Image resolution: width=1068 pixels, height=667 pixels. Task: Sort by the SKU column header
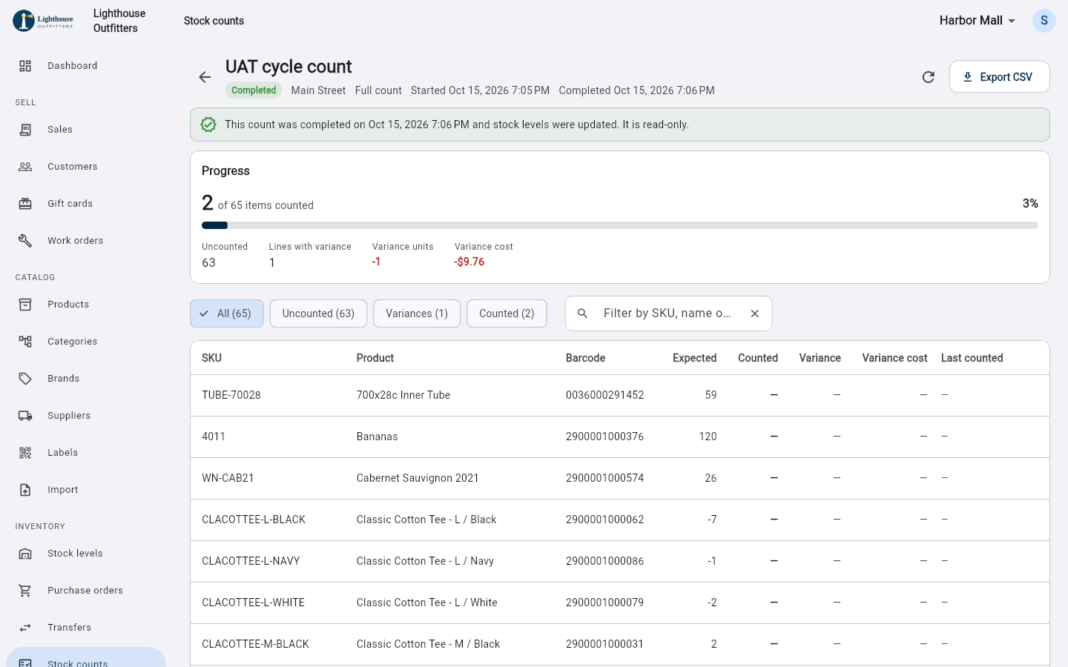pyautogui.click(x=211, y=358)
